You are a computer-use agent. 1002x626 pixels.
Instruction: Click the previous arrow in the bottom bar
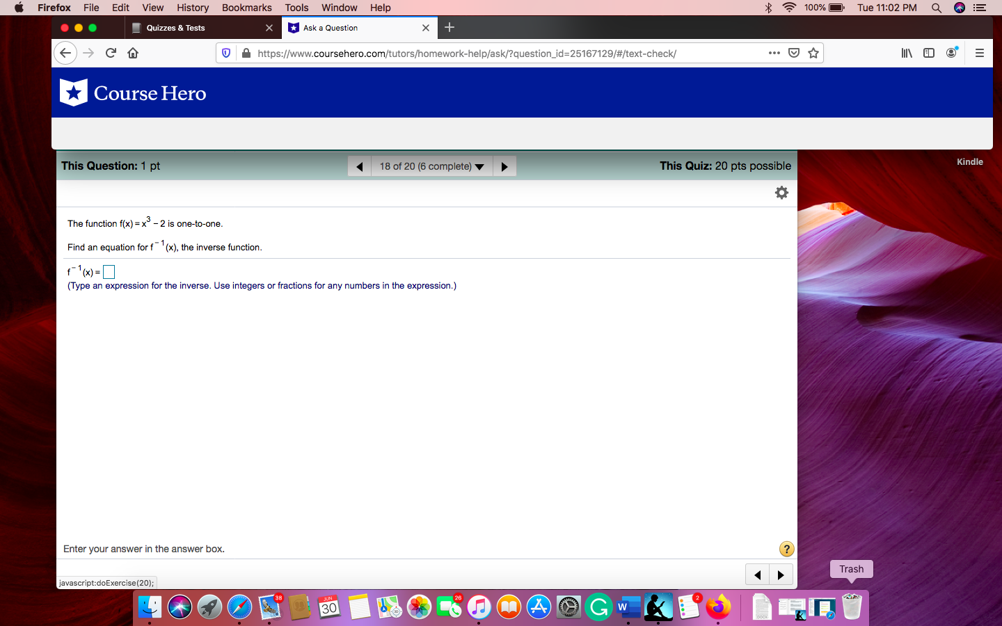[x=757, y=575]
